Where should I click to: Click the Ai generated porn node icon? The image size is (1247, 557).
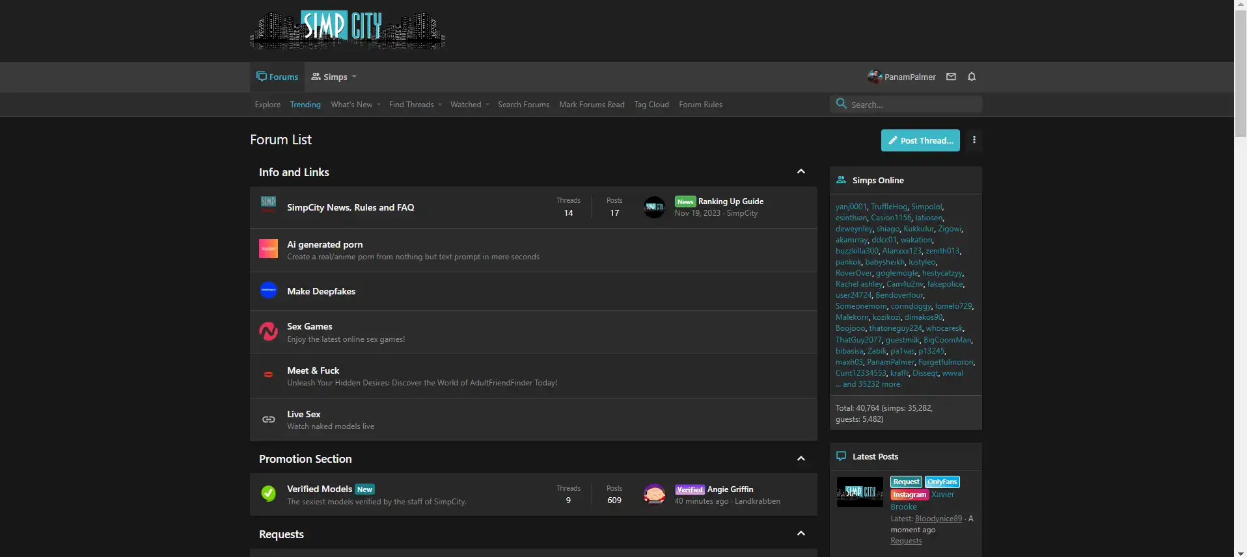pyautogui.click(x=268, y=248)
